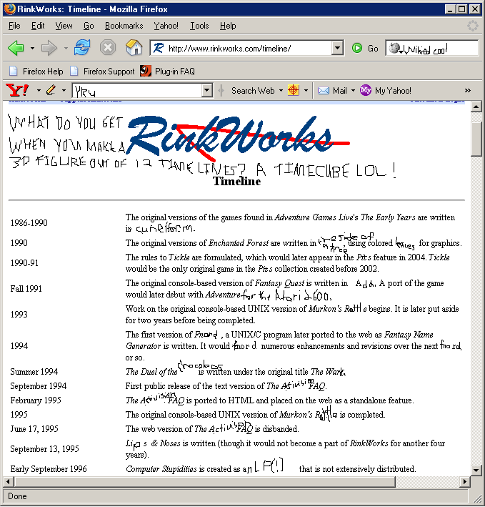The height and width of the screenshot is (507, 485).
Task: Click the Plug-in FAQ bookmark icon
Action: (x=145, y=71)
